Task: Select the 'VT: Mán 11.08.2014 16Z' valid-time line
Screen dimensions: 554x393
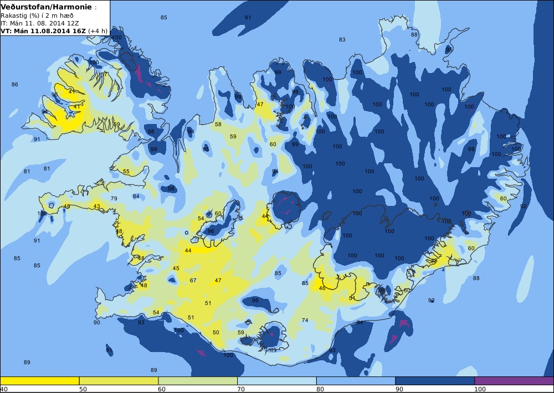Action: click(x=43, y=30)
